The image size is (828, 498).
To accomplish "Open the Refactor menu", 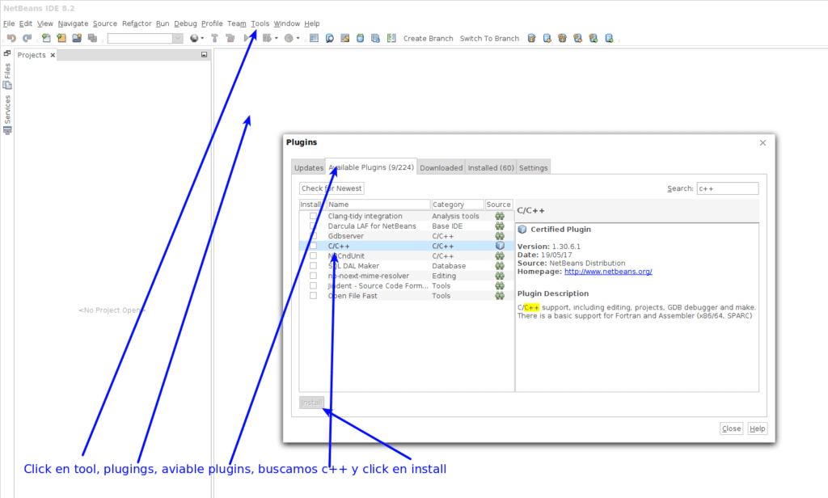I will (x=137, y=23).
